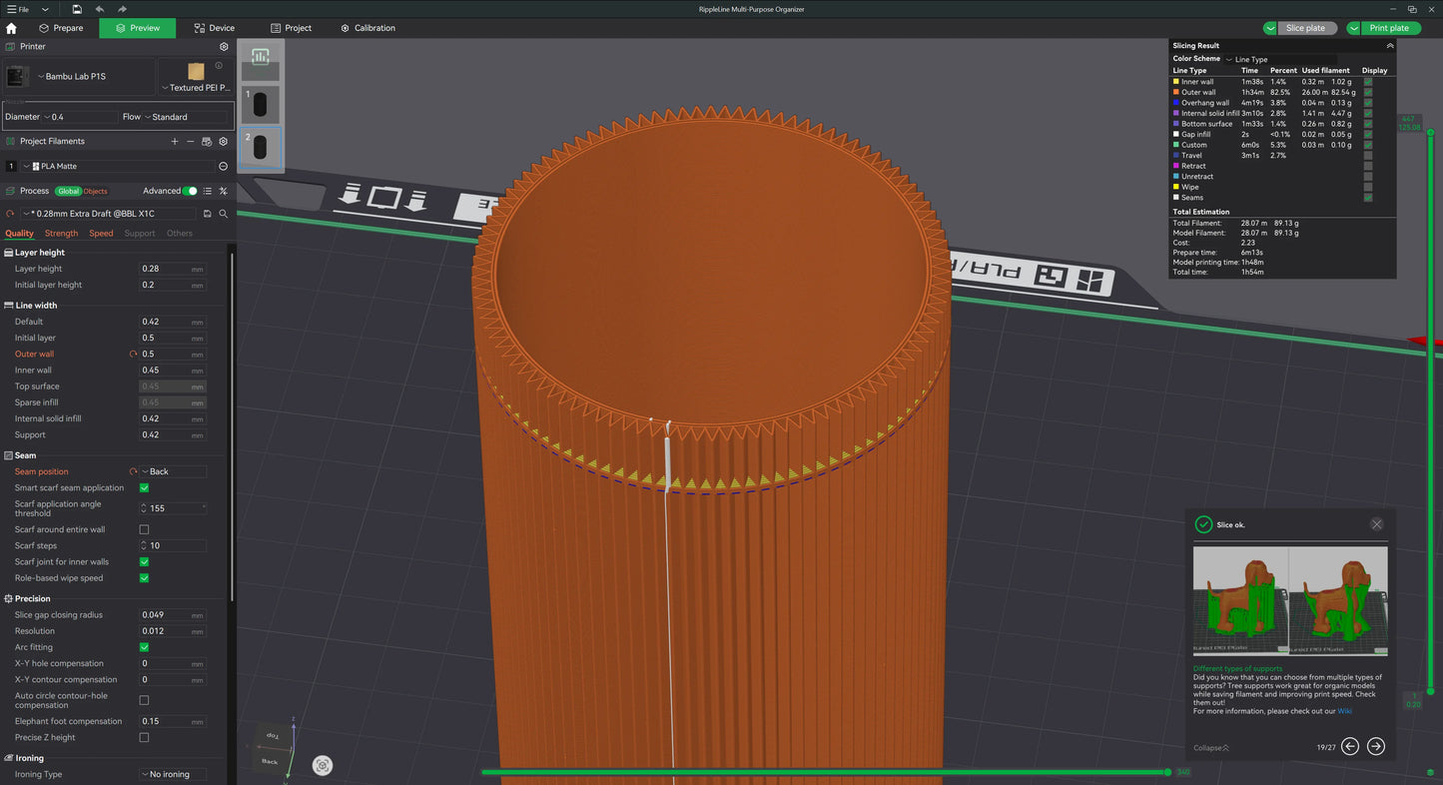Image resolution: width=1443 pixels, height=785 pixels.
Task: Click the view reset icon near navigation cube
Action: tap(323, 766)
